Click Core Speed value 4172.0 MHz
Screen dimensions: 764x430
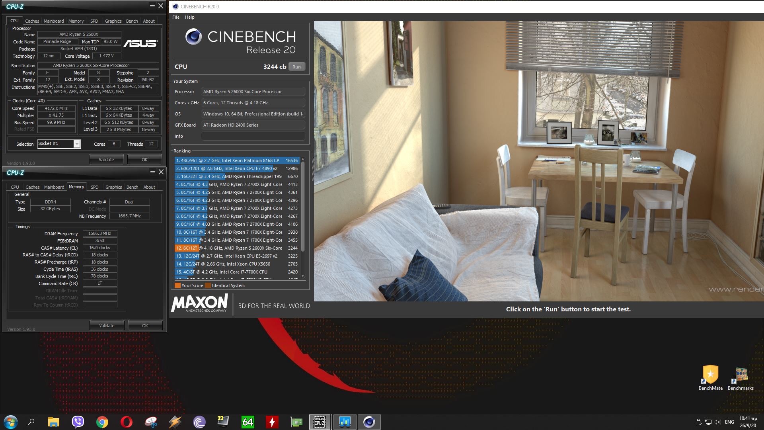[56, 108]
